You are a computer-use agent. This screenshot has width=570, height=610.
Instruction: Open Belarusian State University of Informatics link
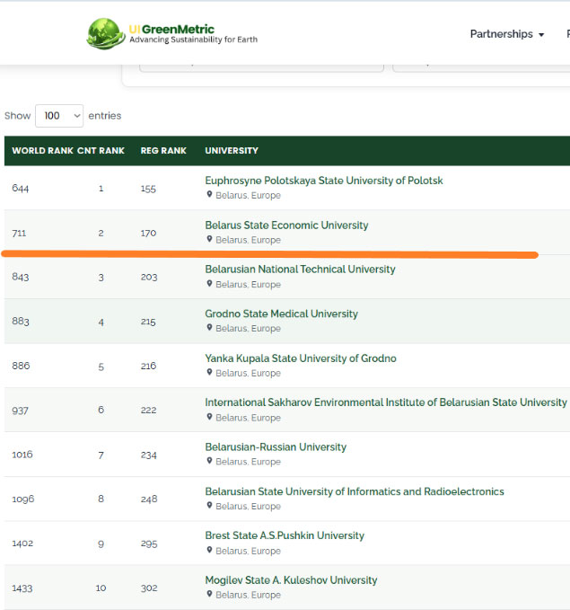tap(355, 491)
